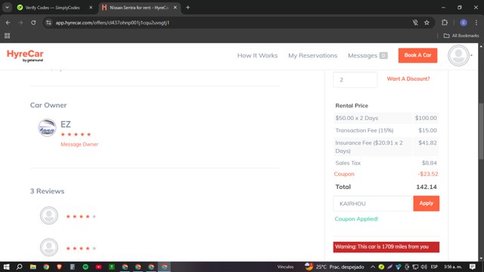
Task: Message the car owner EZ
Action: [79, 144]
